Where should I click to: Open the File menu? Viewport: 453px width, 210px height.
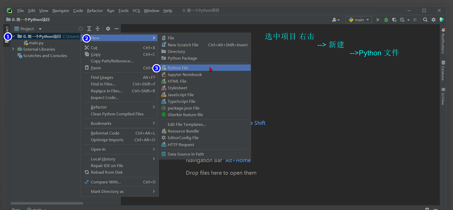tap(20, 10)
